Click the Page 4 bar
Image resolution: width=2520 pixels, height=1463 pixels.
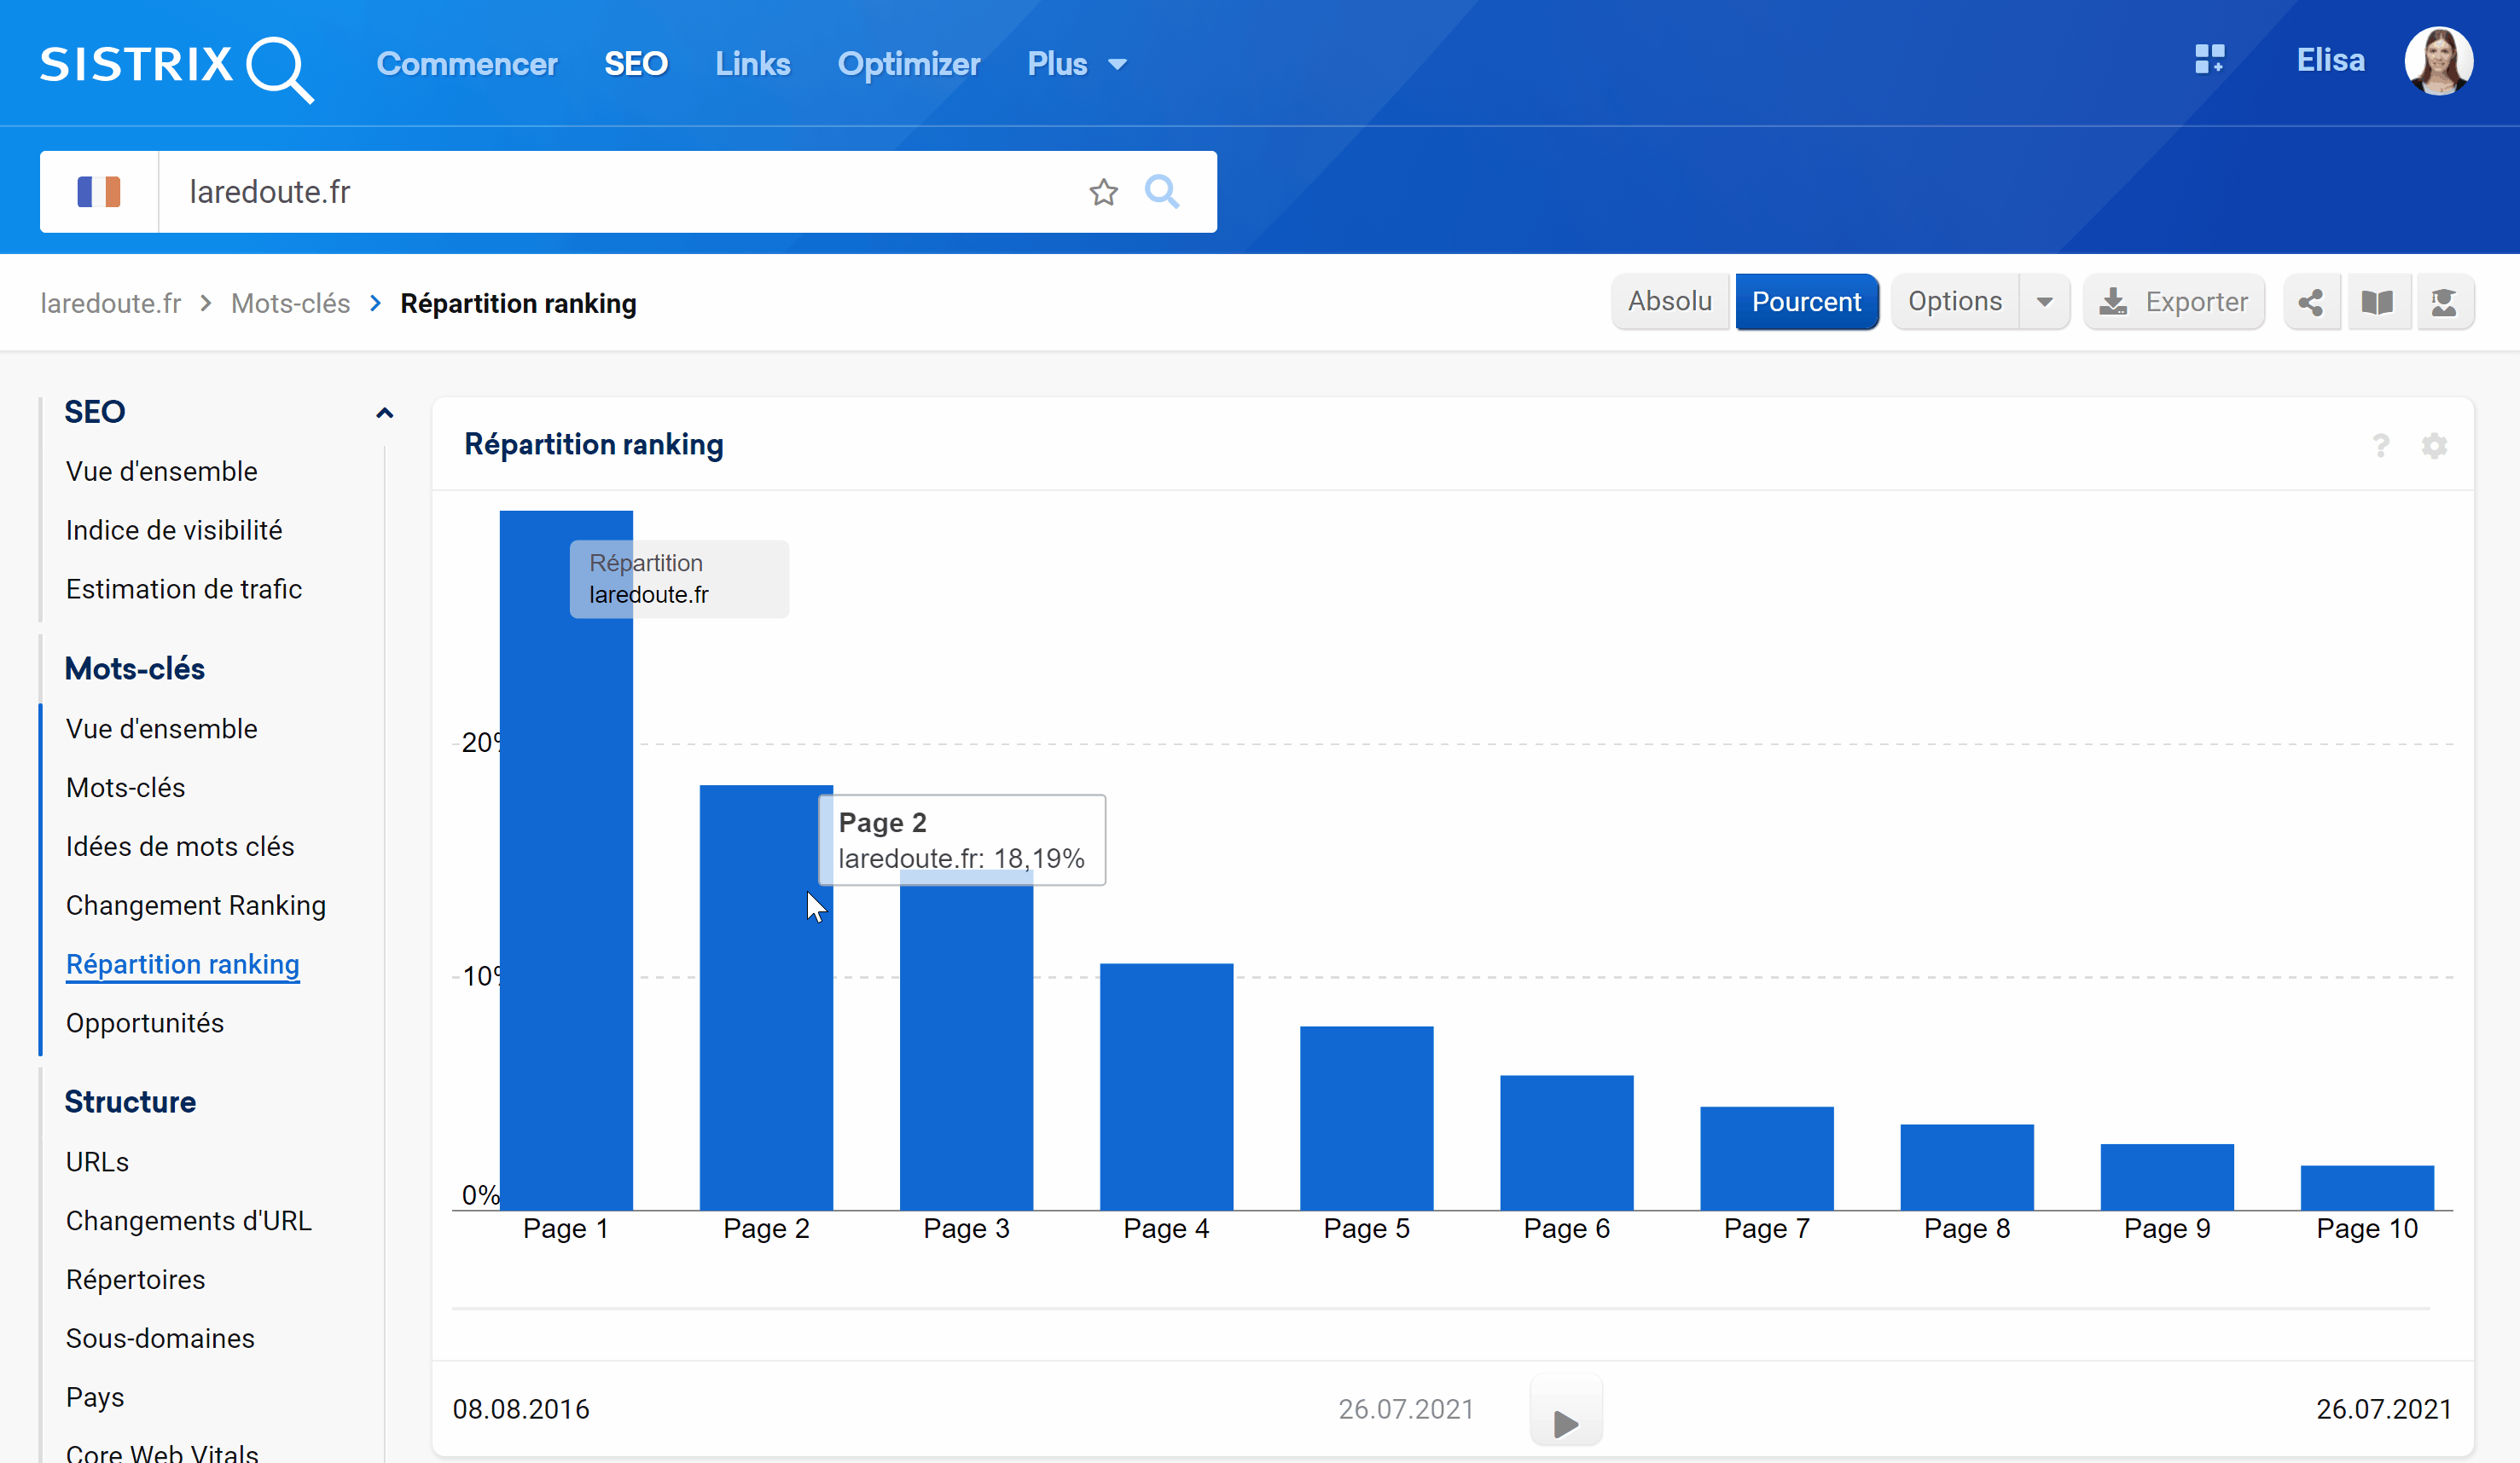pyautogui.click(x=1166, y=1086)
